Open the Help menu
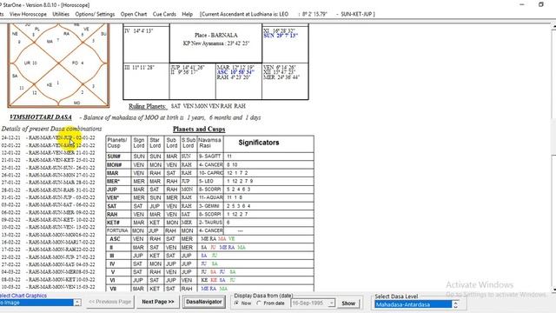Image resolution: width=556 pixels, height=313 pixels. click(x=188, y=14)
